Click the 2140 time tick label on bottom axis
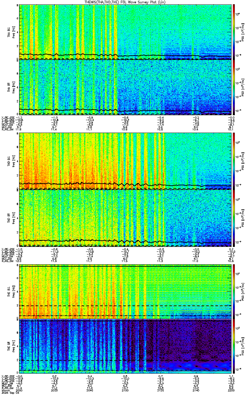 point(196,391)
